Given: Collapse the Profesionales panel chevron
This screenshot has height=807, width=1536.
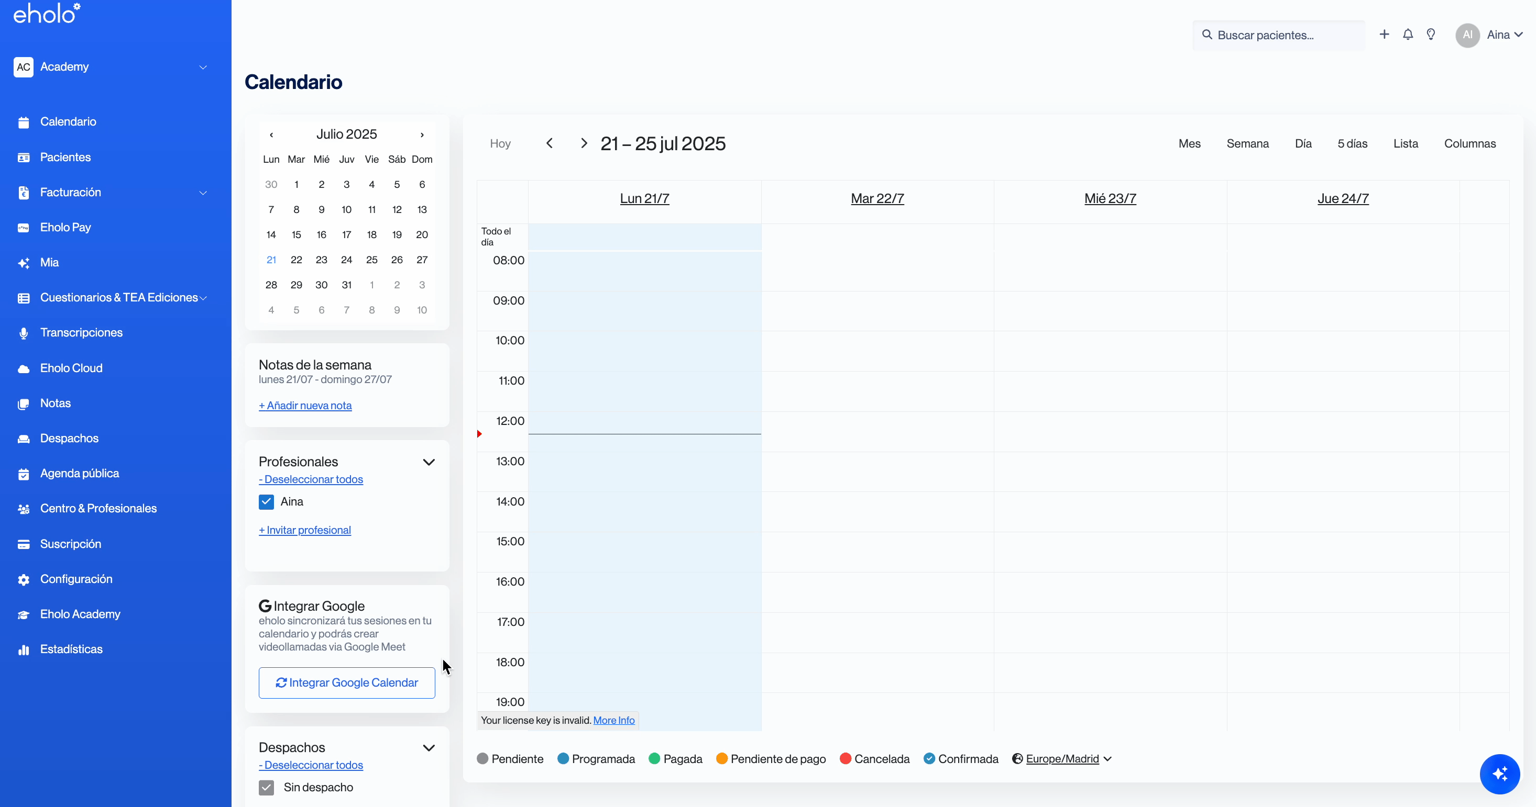Looking at the screenshot, I should point(429,462).
